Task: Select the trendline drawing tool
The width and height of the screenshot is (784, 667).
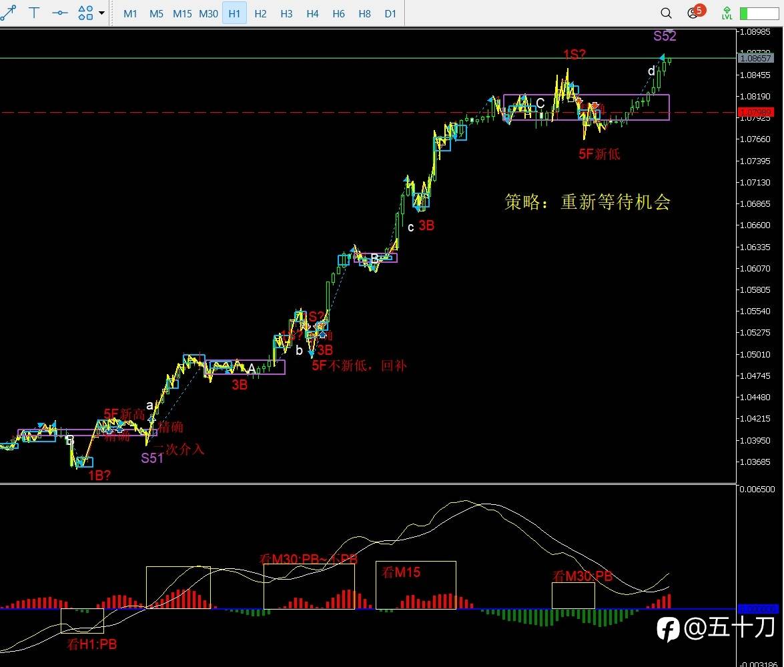Action: [8, 12]
